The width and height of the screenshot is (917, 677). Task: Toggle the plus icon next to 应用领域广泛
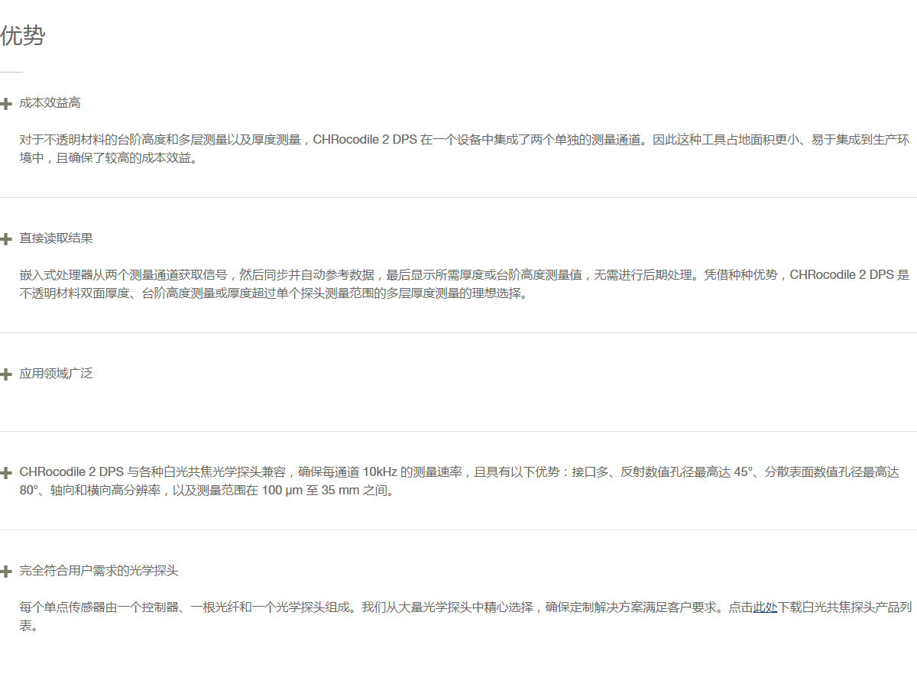[6, 374]
